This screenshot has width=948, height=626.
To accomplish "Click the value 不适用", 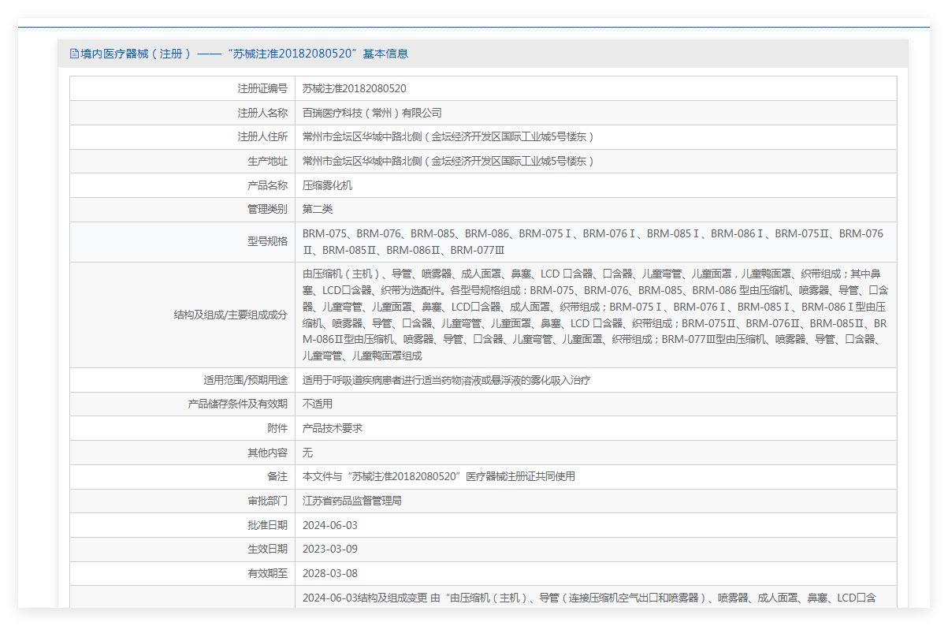I will (318, 404).
